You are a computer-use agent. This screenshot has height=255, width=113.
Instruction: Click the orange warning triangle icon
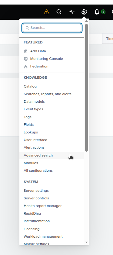click(x=47, y=12)
